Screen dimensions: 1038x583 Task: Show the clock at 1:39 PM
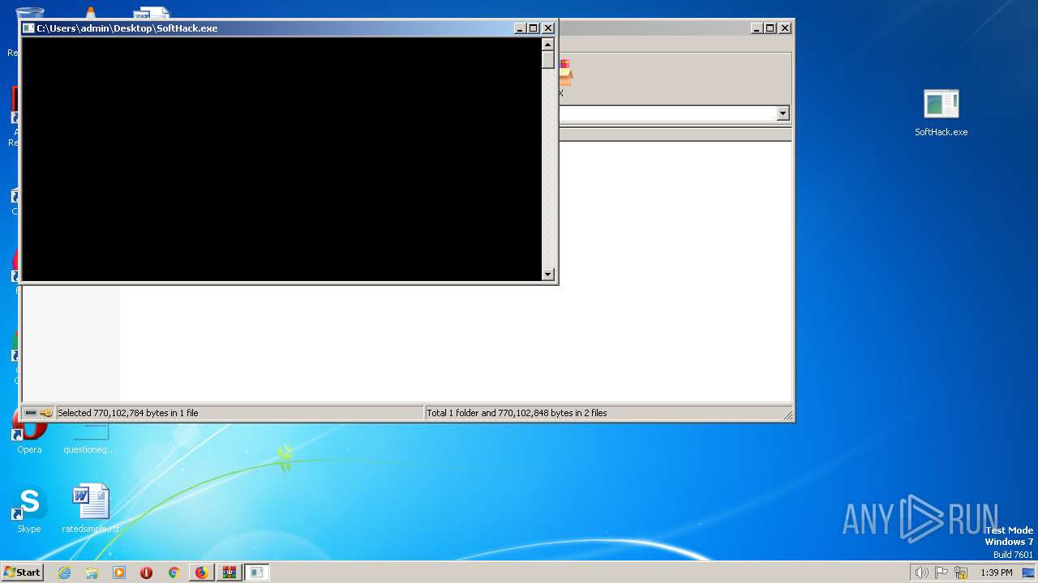[x=996, y=572]
